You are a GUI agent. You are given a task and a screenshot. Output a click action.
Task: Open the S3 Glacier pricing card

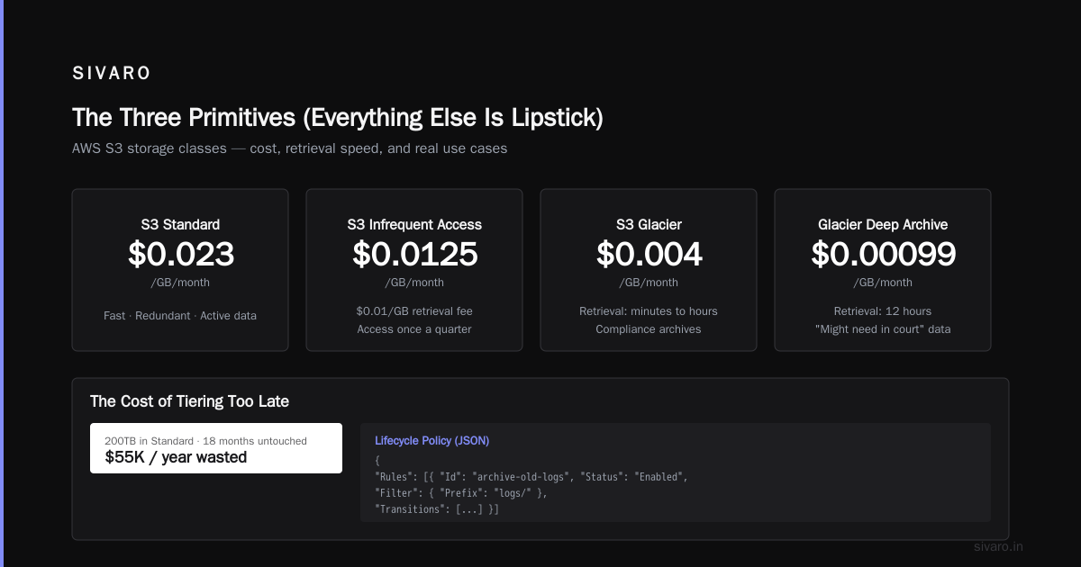649,270
